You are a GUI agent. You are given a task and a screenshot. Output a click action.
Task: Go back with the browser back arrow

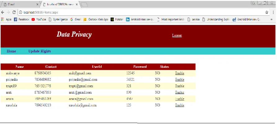click(x=2, y=12)
